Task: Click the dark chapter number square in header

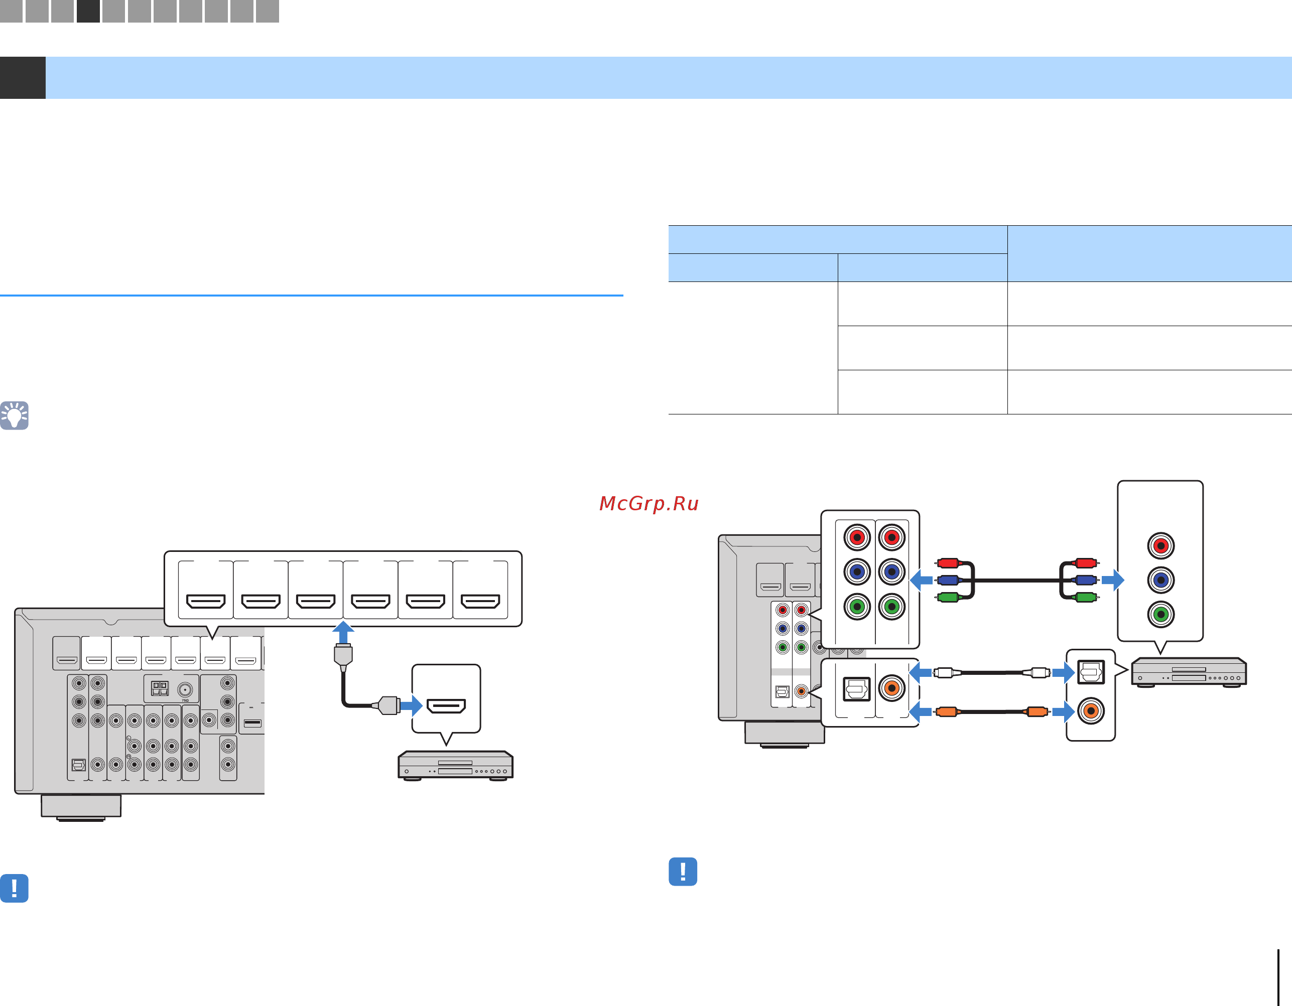Action: coord(23,77)
